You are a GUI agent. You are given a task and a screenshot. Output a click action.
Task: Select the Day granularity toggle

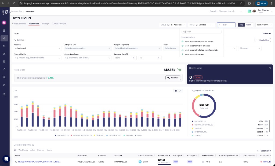[x=241, y=25]
